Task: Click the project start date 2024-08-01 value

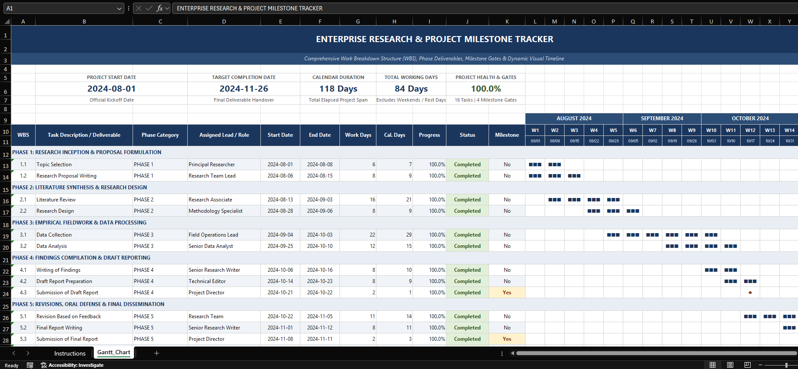Action: [x=112, y=89]
